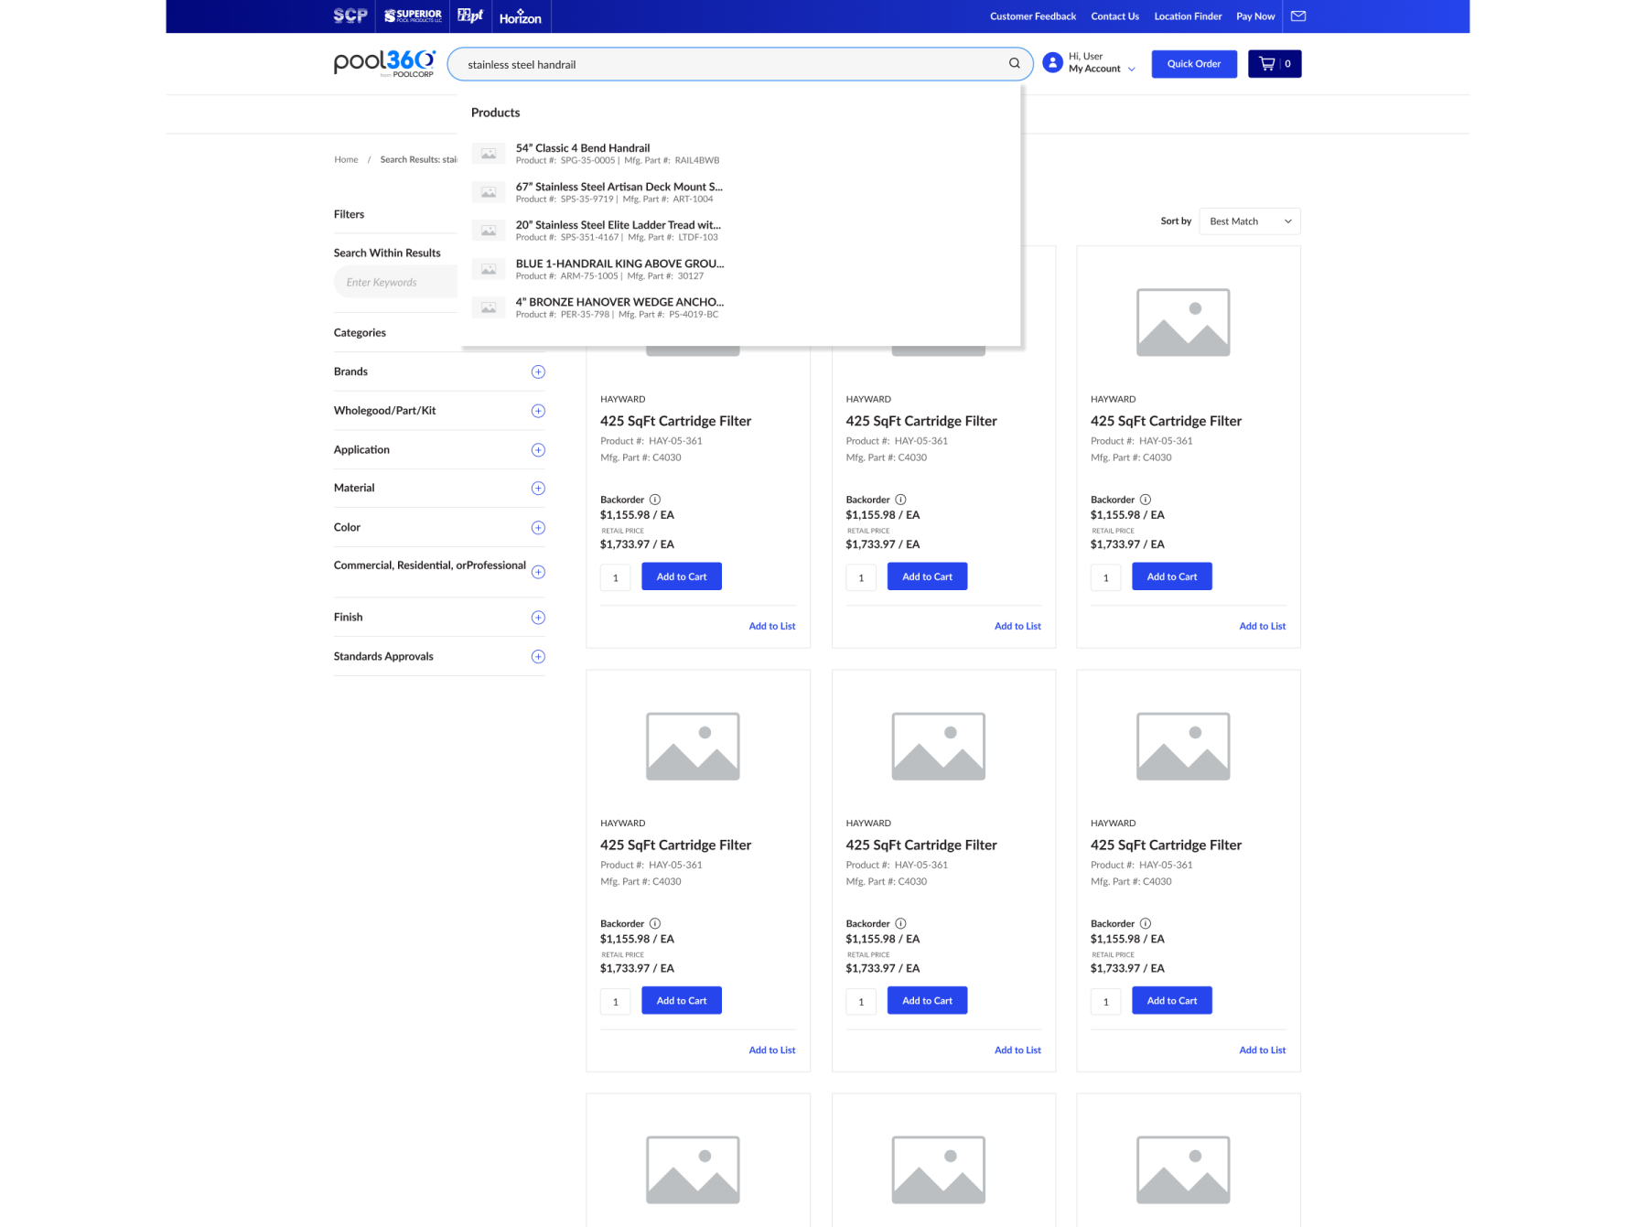Image resolution: width=1636 pixels, height=1227 pixels.
Task: Click the Quick Order button
Action: 1194,64
